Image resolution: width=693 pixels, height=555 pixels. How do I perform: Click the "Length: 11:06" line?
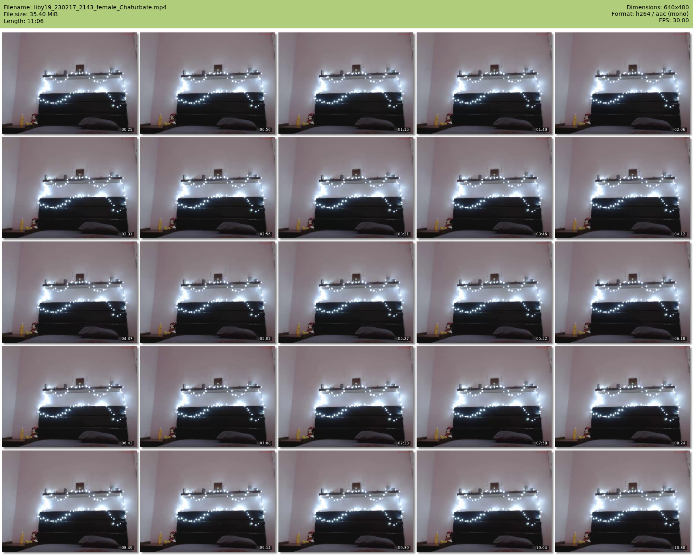24,21
